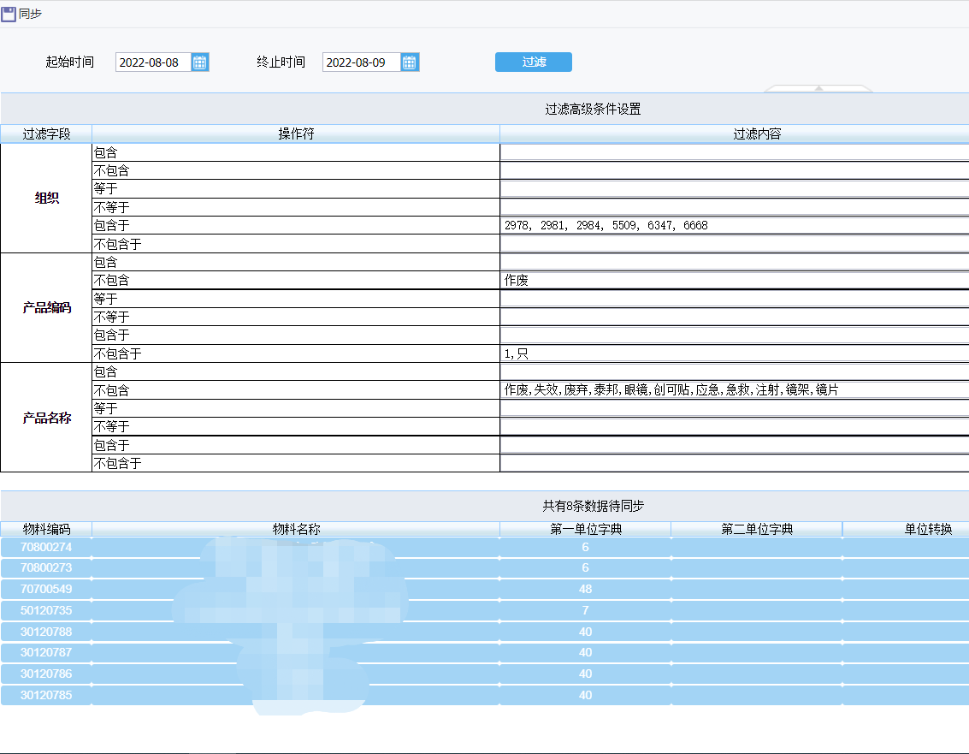969x754 pixels.
Task: Click the 组织 不包含 content field
Action: (735, 170)
